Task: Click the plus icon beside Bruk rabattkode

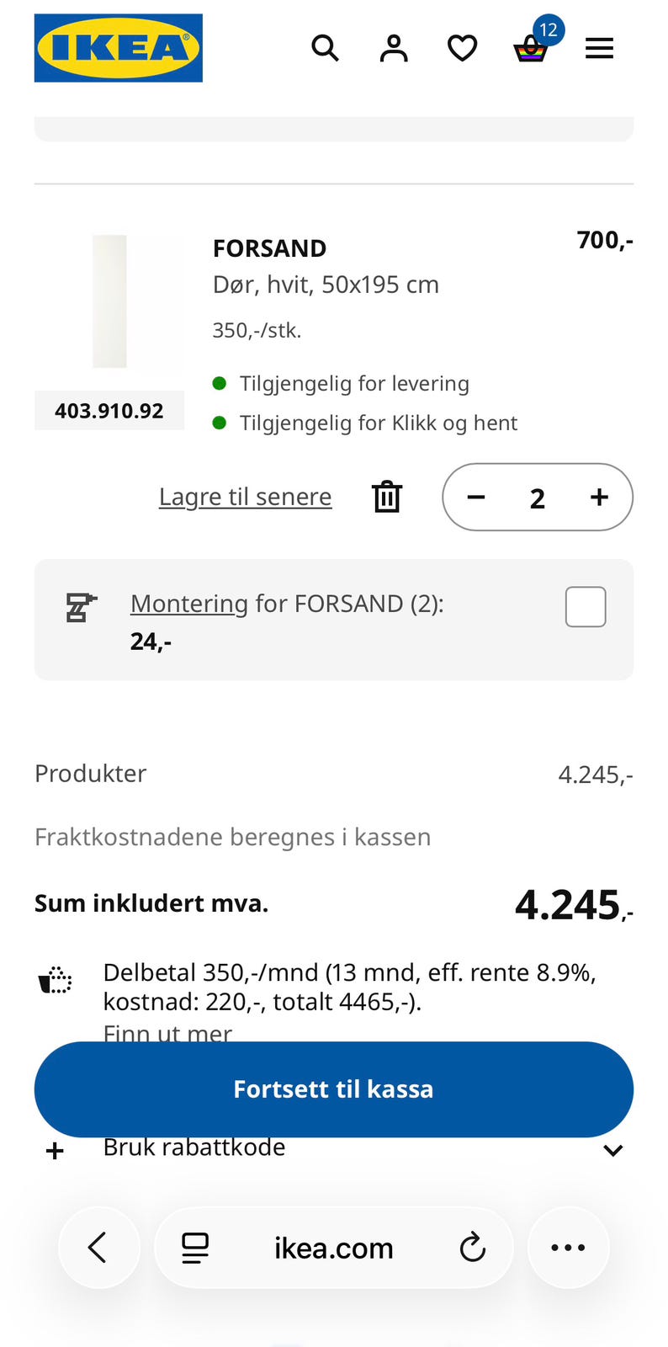Action: (x=55, y=1151)
